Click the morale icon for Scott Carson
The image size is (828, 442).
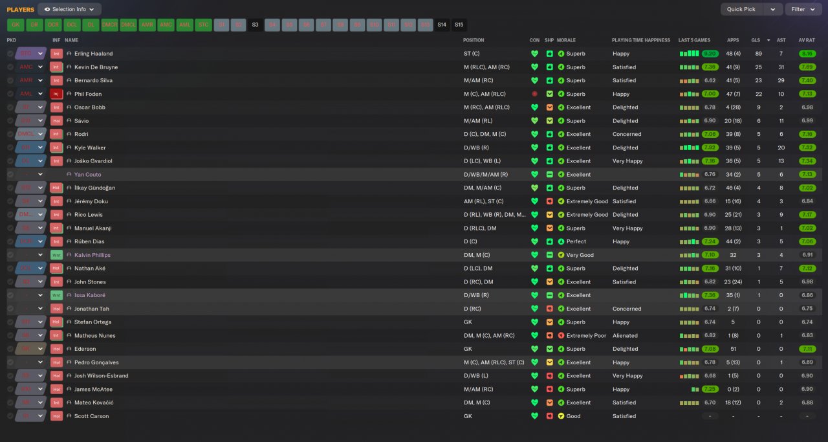tap(561, 416)
